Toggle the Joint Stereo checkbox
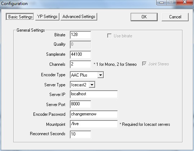The image size is (194, 151). click(x=144, y=64)
